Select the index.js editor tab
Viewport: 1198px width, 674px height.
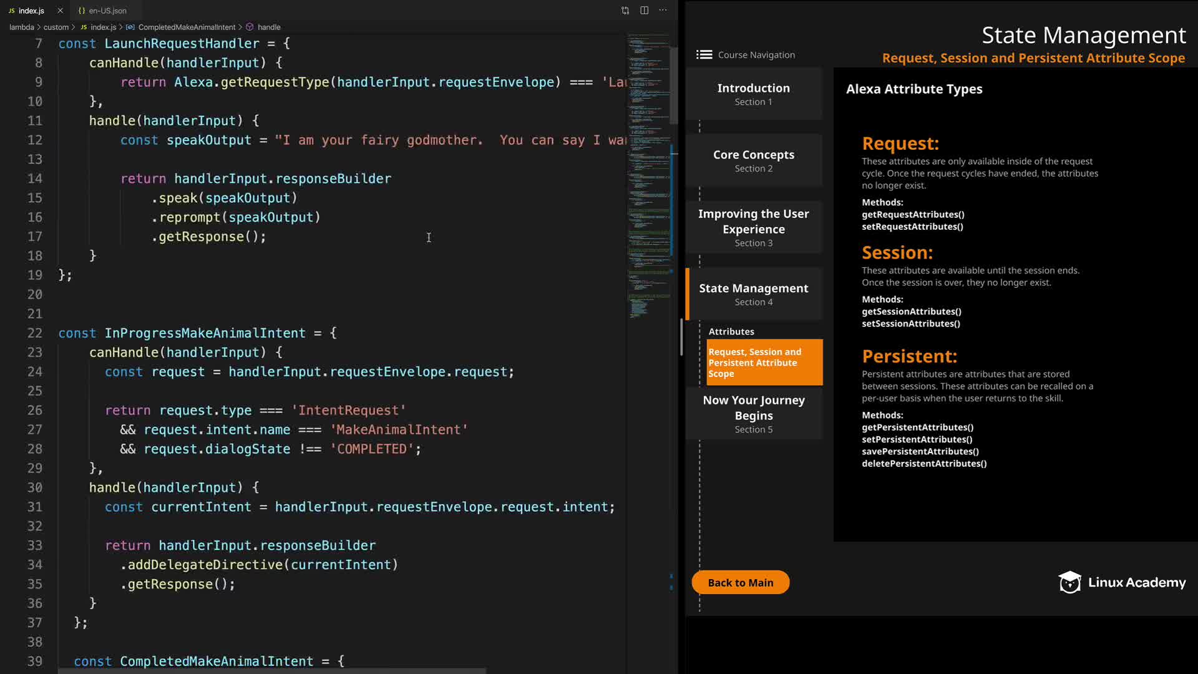(x=31, y=11)
